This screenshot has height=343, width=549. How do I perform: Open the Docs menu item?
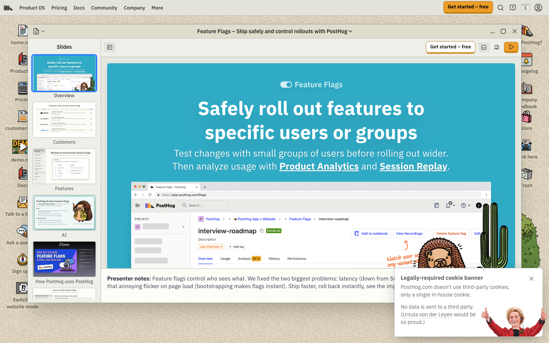point(79,8)
